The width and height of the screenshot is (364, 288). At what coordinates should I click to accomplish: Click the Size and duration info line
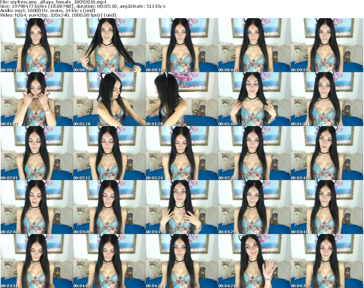pyautogui.click(x=83, y=6)
